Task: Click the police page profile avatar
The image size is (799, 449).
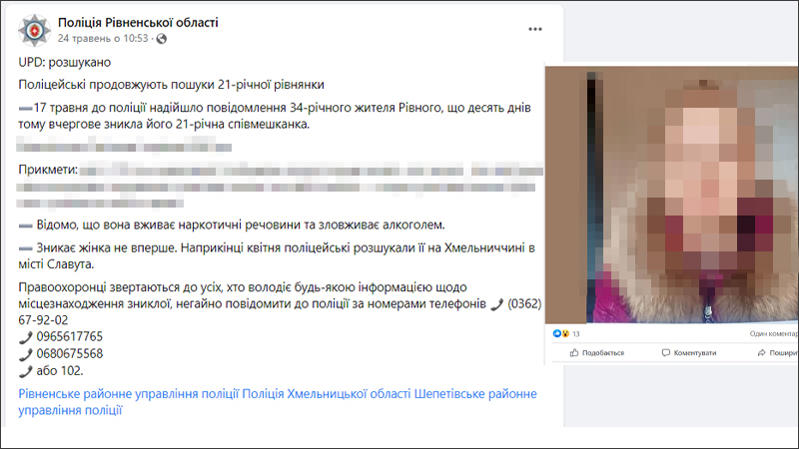Action: pyautogui.click(x=35, y=31)
